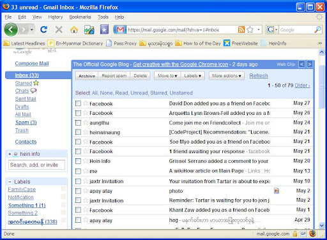
Task: Check the apay atay photo email
Action: [78, 191]
